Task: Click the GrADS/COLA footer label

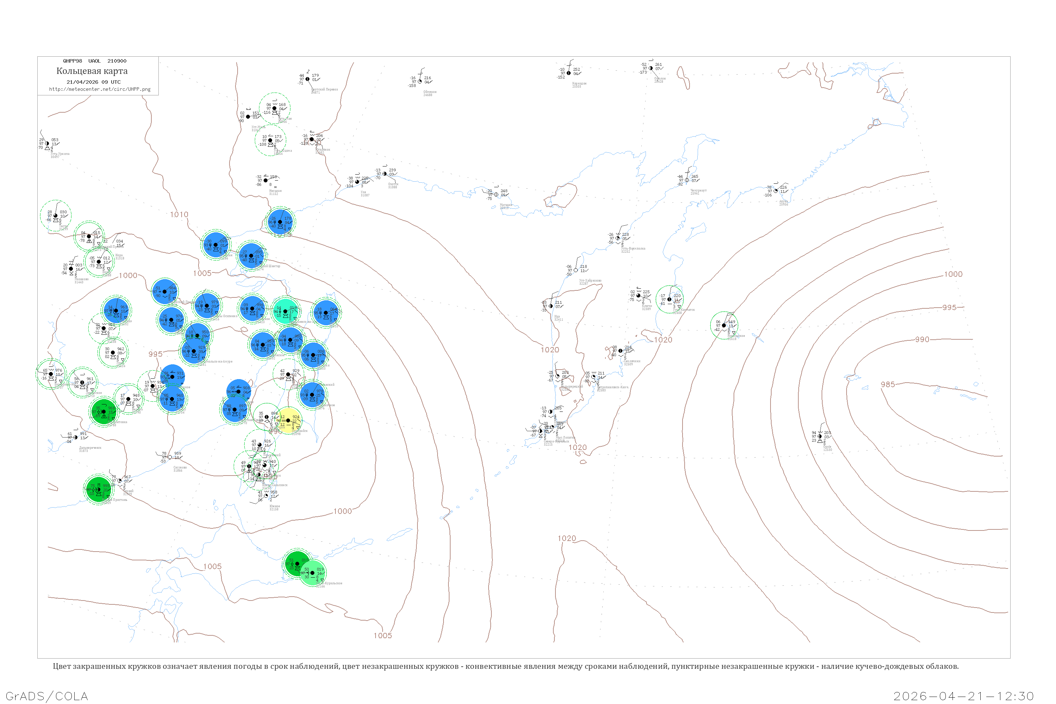Action: (x=47, y=696)
